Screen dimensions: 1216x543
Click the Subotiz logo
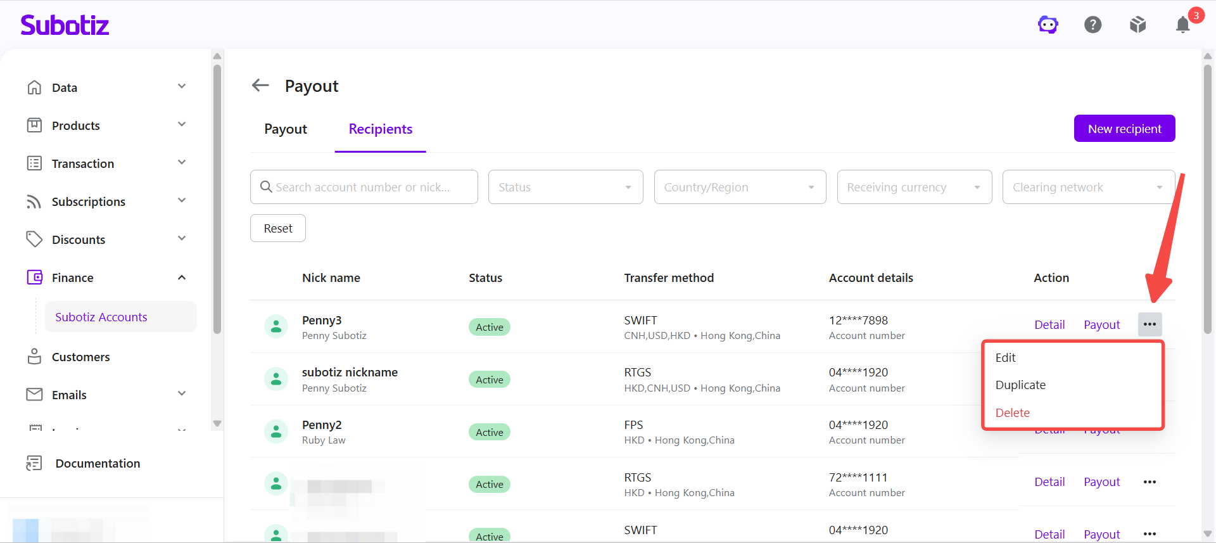point(65,25)
